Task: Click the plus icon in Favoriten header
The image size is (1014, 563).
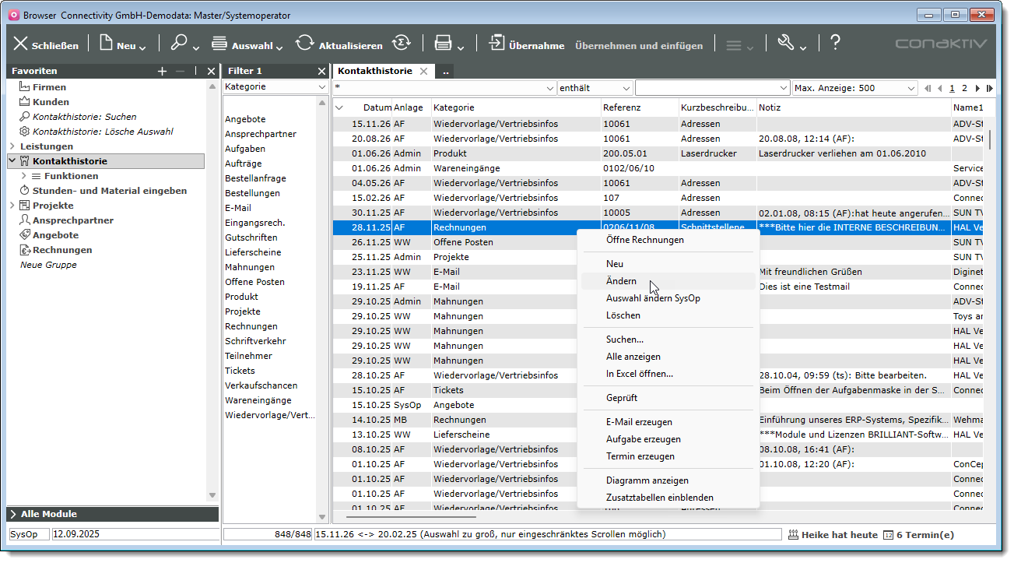Action: pos(162,71)
